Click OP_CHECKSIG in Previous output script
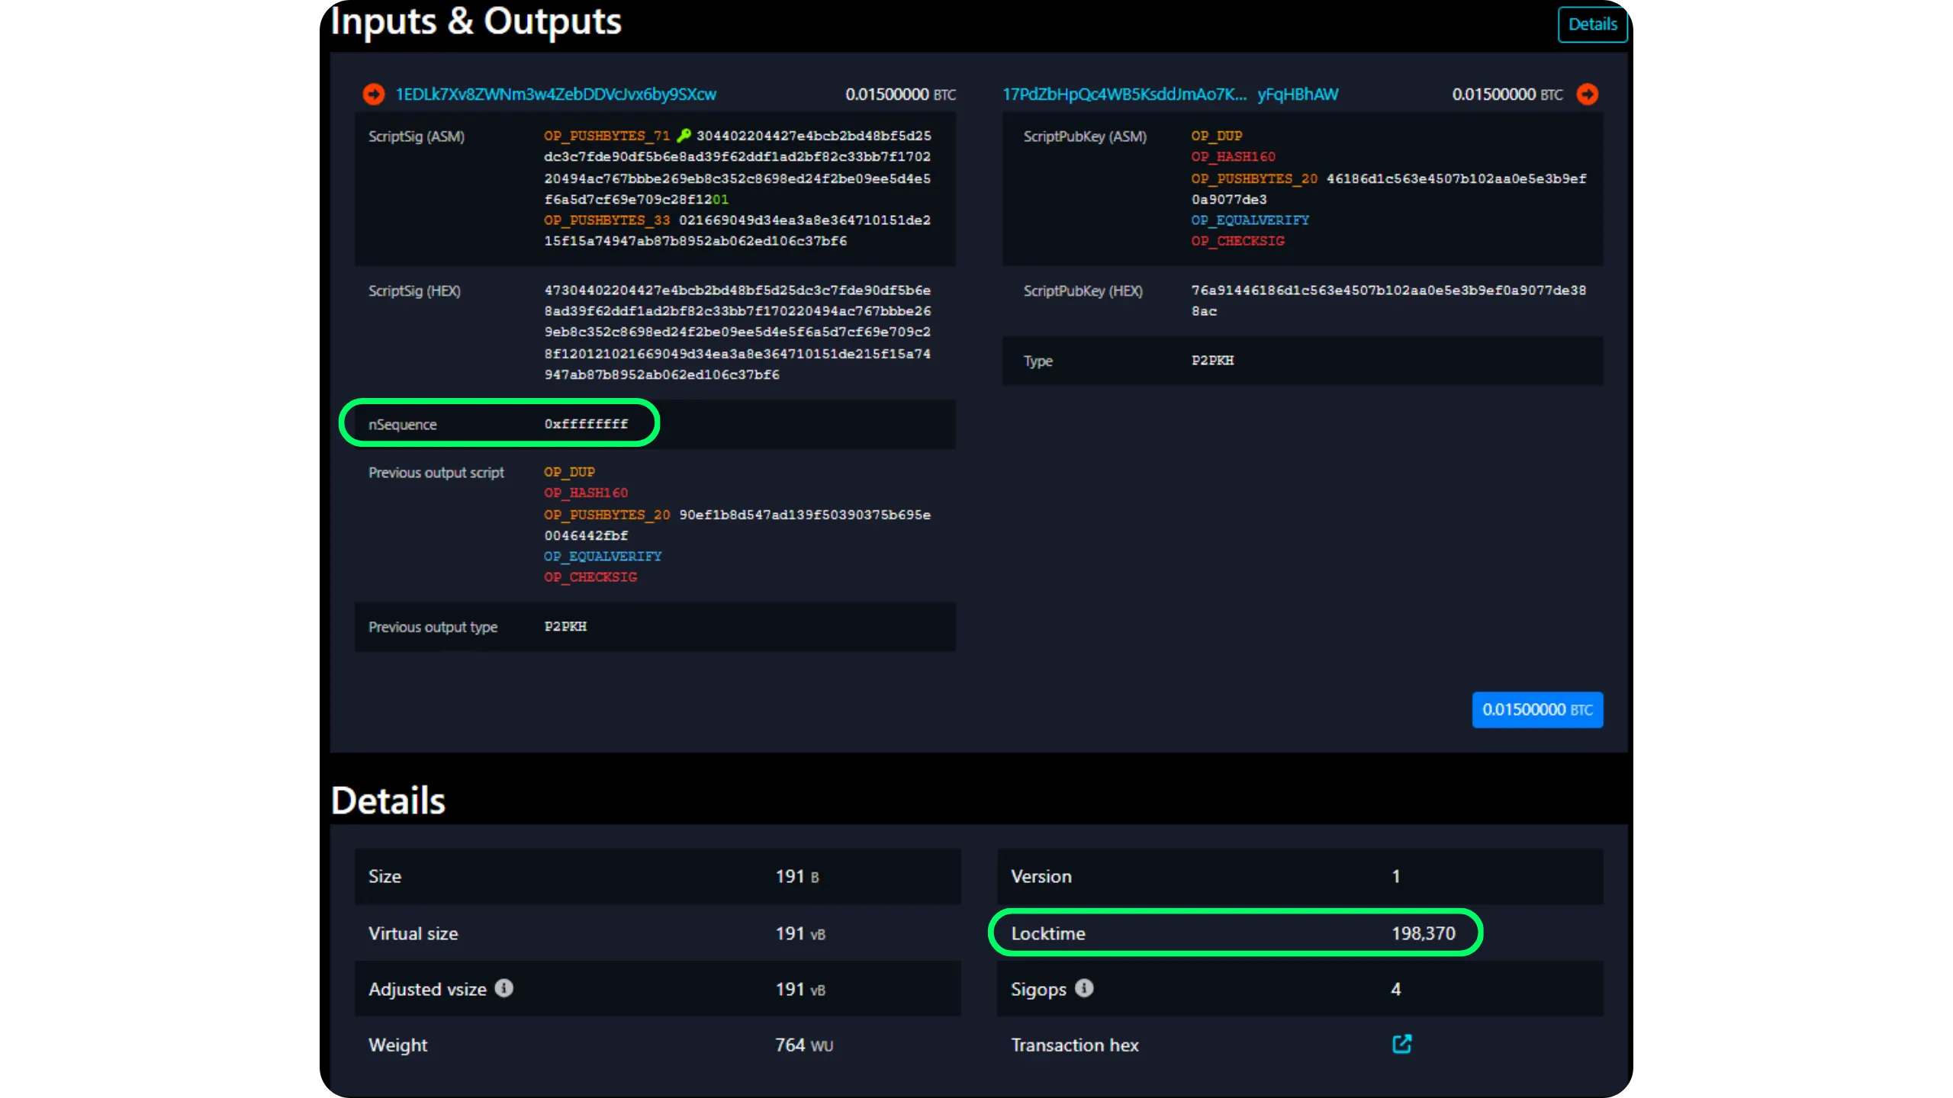 point(590,577)
